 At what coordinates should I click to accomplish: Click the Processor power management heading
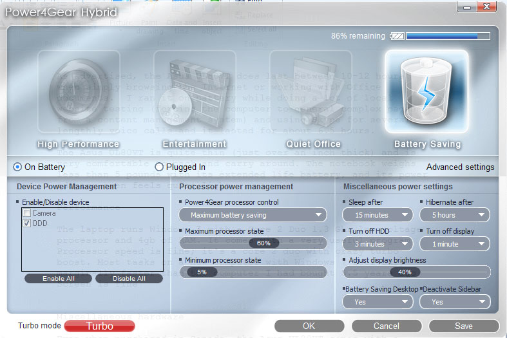coord(236,187)
